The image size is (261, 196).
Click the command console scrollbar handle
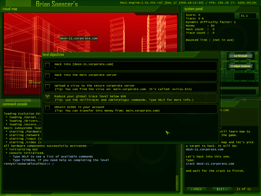pos(177,183)
